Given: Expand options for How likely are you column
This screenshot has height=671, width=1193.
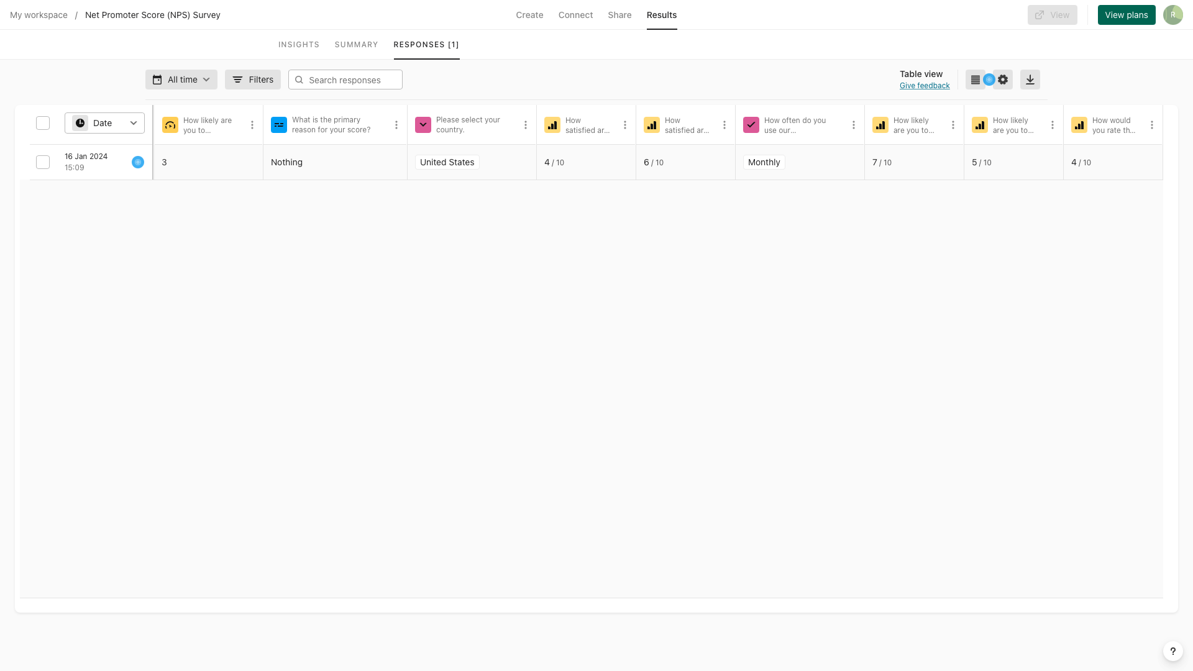Looking at the screenshot, I should click(252, 124).
